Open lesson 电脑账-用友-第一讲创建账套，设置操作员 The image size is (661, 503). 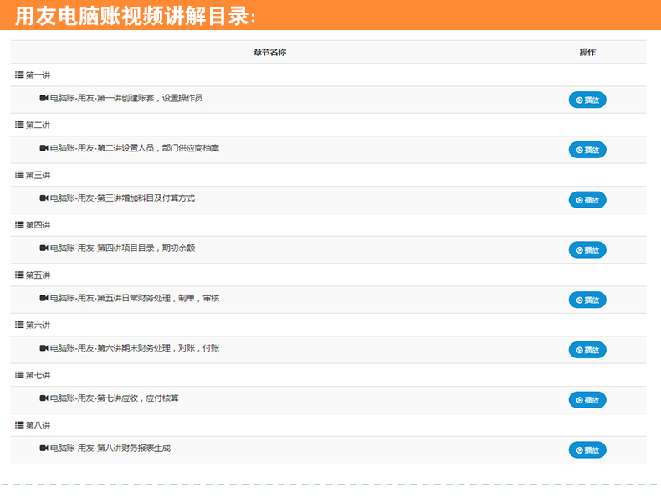(x=126, y=98)
